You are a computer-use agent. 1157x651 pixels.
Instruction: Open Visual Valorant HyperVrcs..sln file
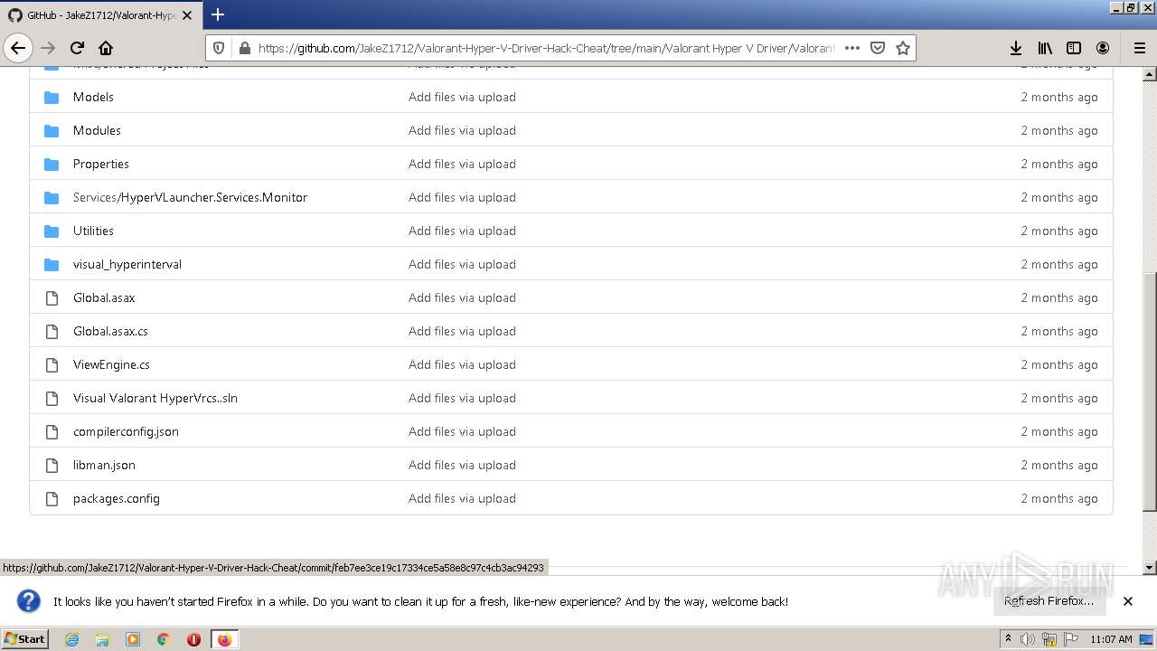pyautogui.click(x=155, y=398)
